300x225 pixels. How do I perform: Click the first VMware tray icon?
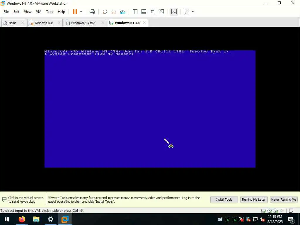click(x=227, y=219)
